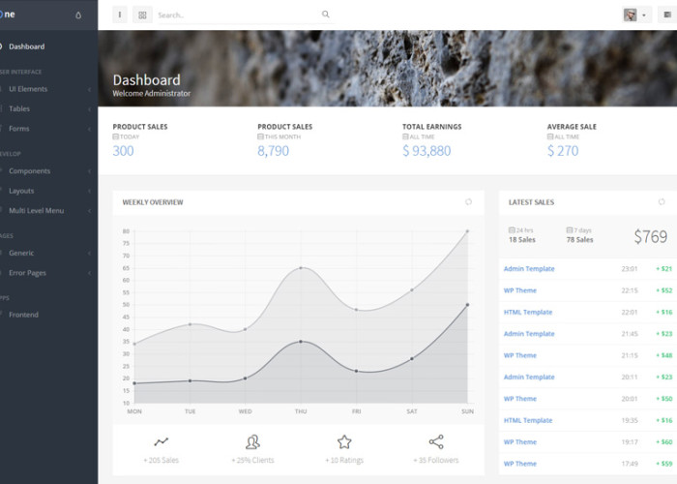Click the '+ 10 Ratings' label

pos(344,460)
